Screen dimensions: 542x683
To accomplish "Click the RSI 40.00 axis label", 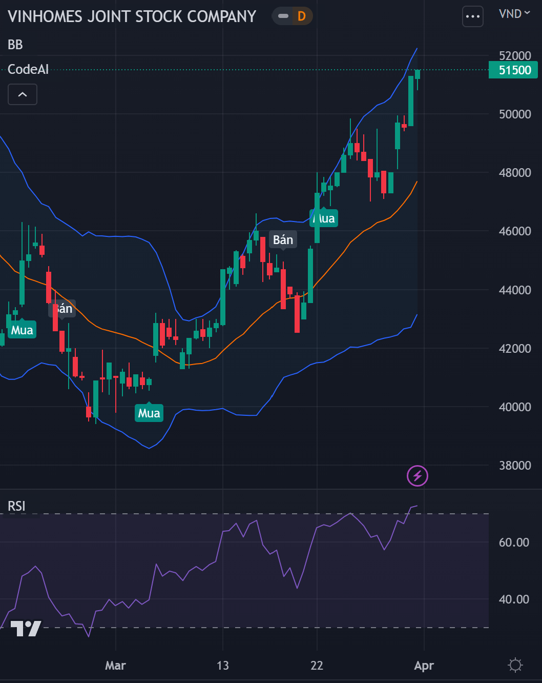I will 514,599.
